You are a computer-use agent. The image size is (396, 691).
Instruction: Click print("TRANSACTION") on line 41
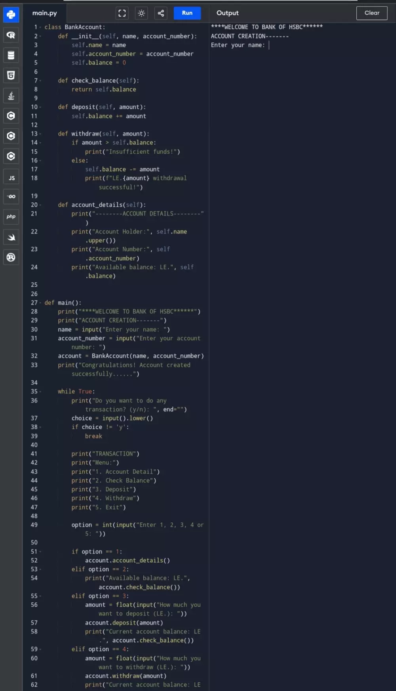tap(105, 454)
